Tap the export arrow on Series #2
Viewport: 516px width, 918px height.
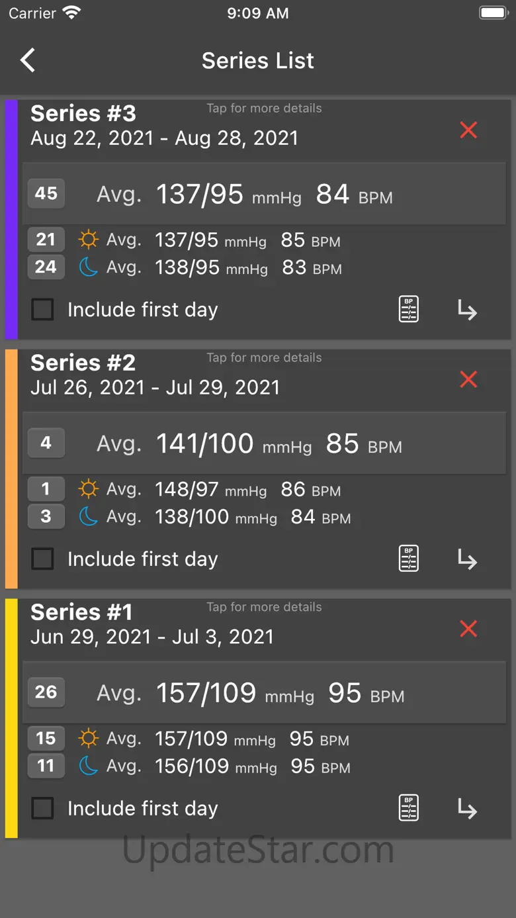point(467,559)
